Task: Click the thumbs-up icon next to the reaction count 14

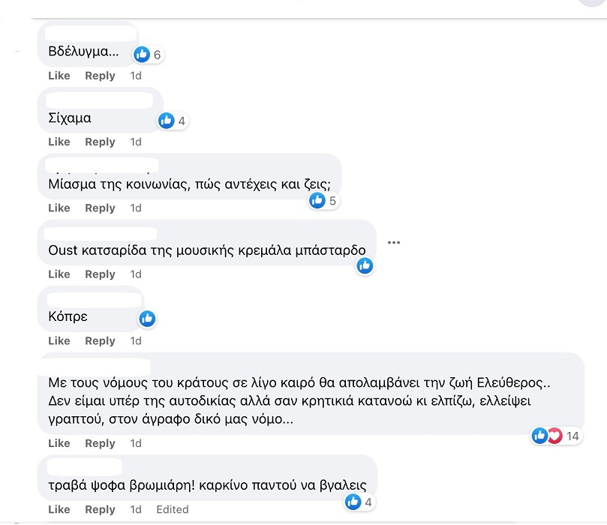Action: coord(539,435)
